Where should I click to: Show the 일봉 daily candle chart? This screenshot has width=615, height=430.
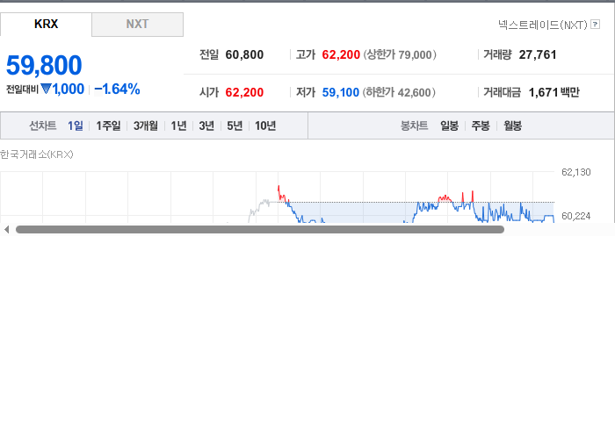click(449, 125)
